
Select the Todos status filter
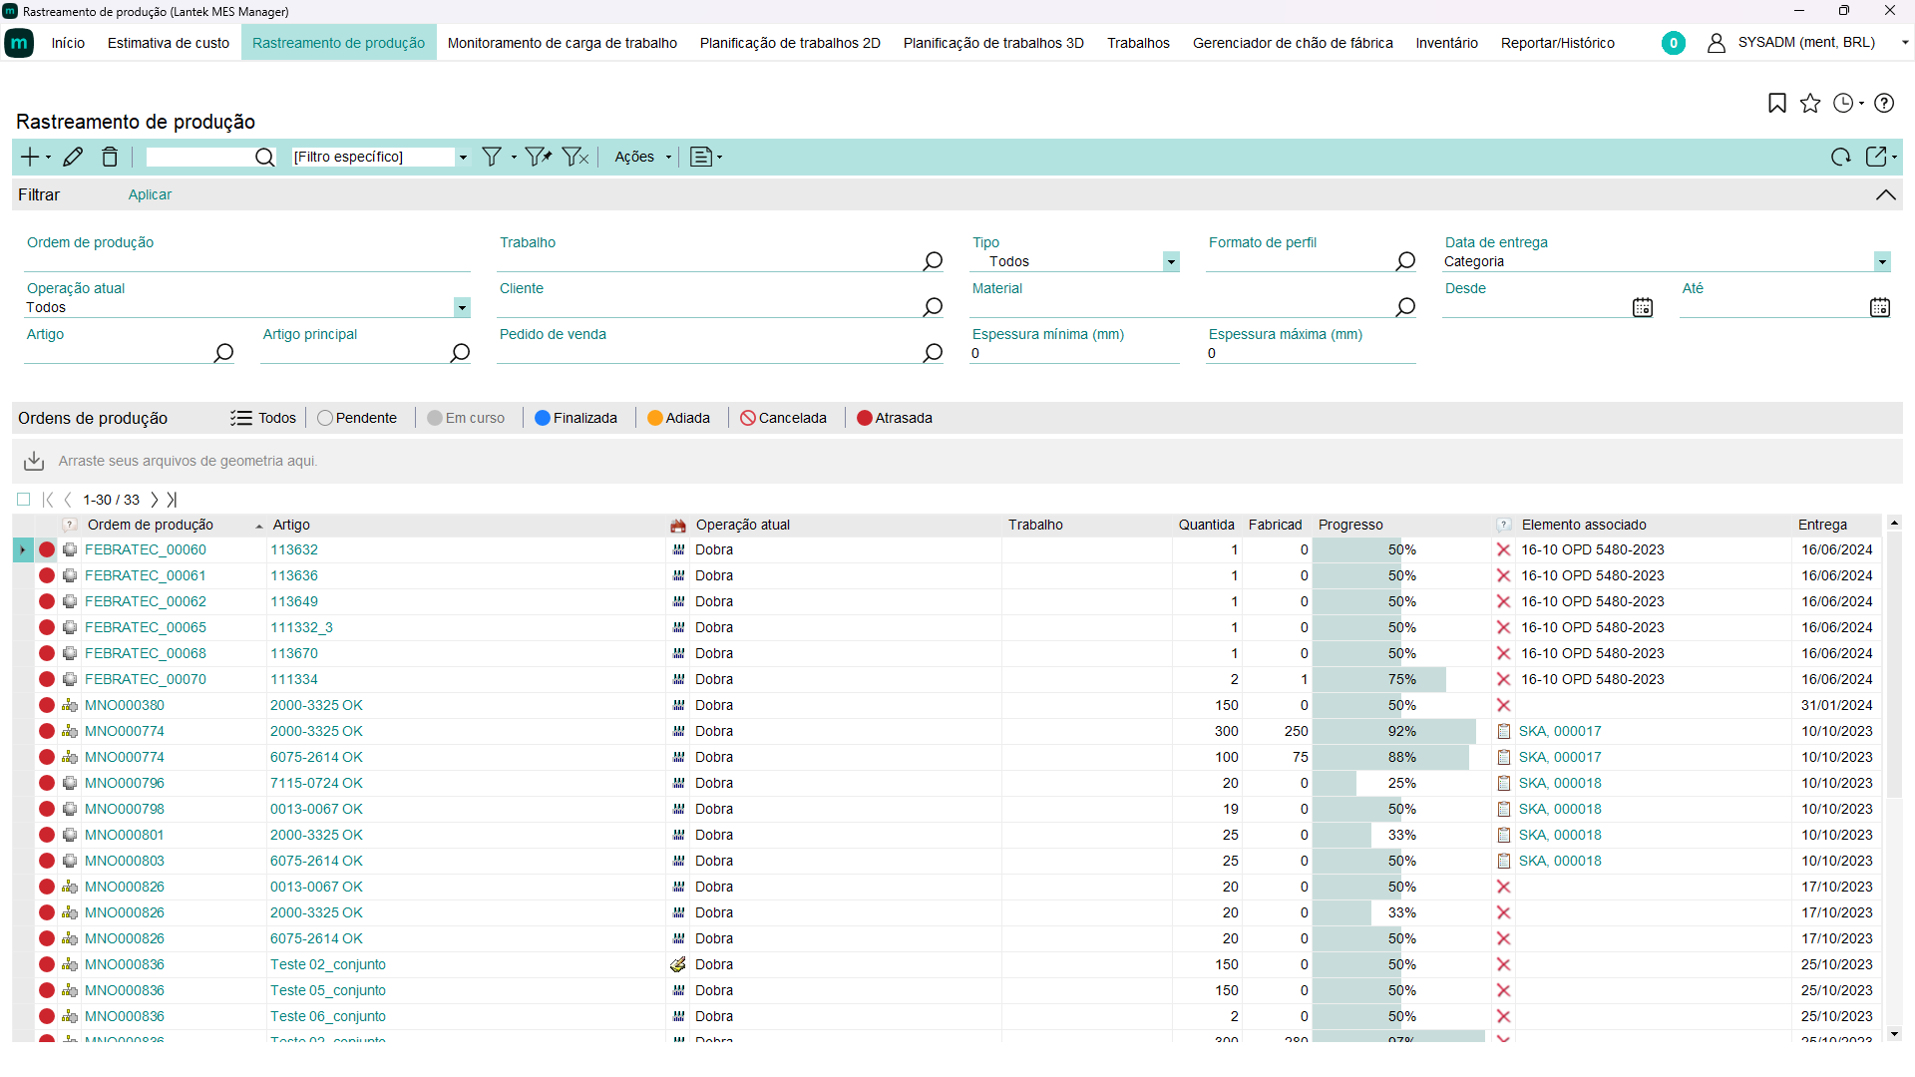[x=263, y=418]
